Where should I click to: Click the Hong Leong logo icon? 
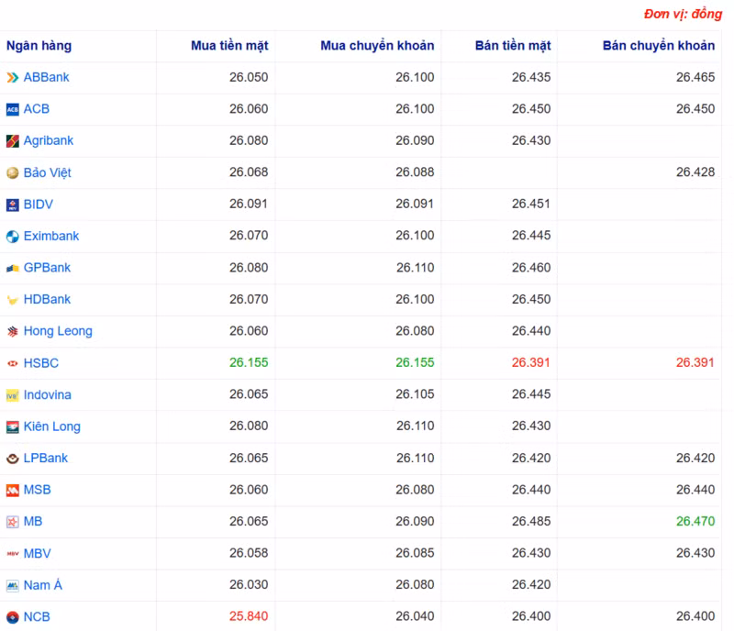[13, 331]
